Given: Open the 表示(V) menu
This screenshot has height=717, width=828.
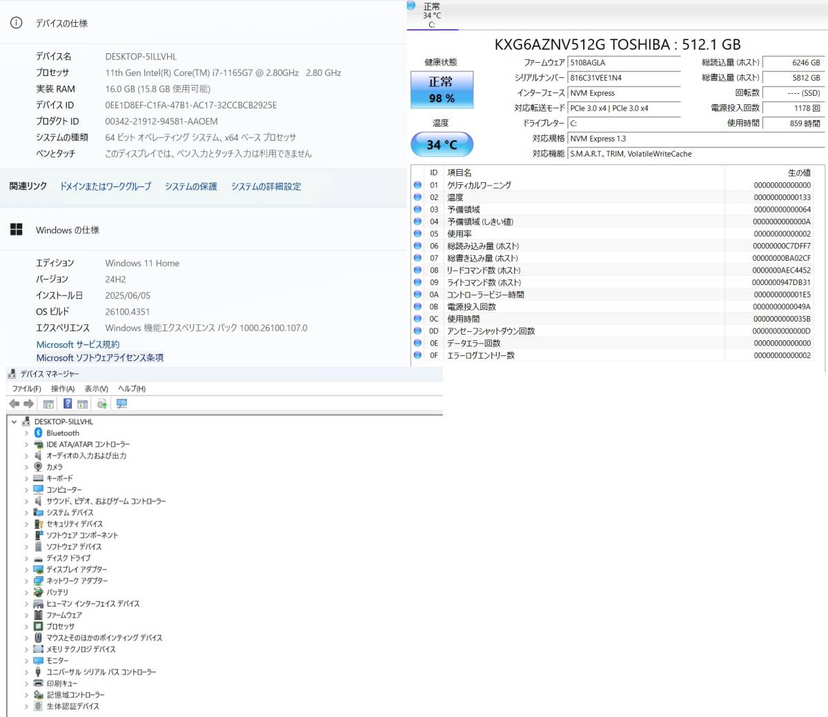Looking at the screenshot, I should (96, 389).
